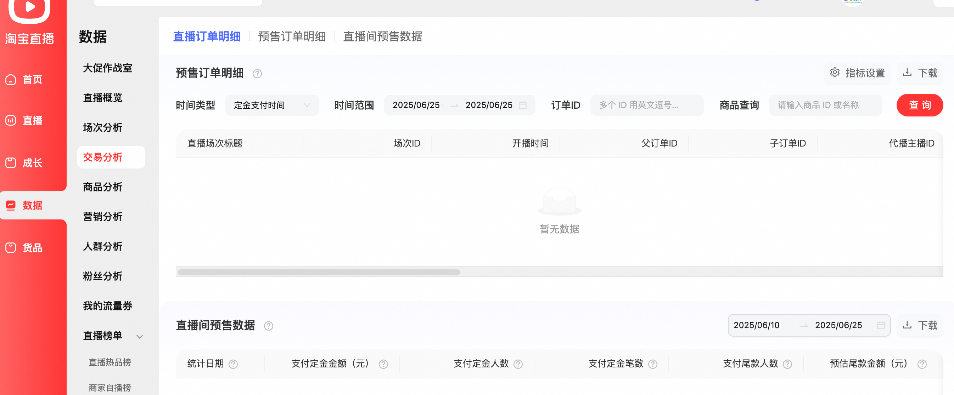Open the 首页 home sidebar item

tap(24, 79)
